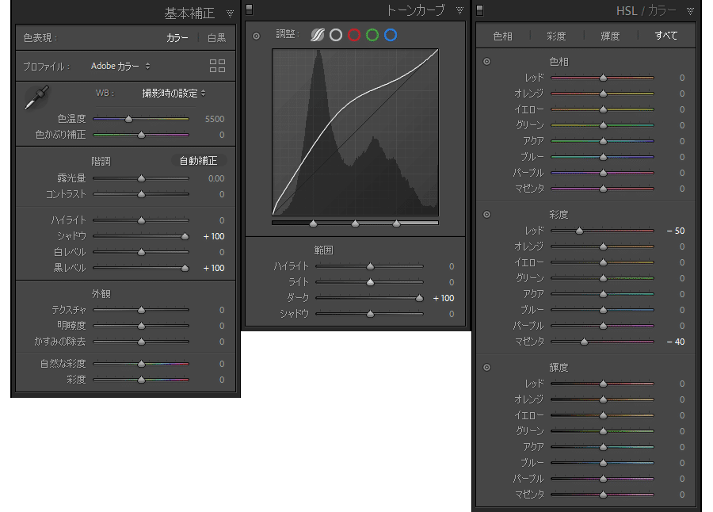Switch HSL panel to カラー mode
713x512 pixels.
click(662, 10)
